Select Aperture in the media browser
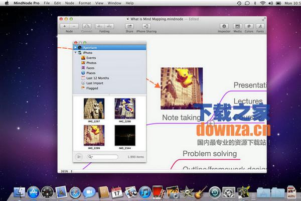Viewport: 301px width, 201px height. point(109,48)
